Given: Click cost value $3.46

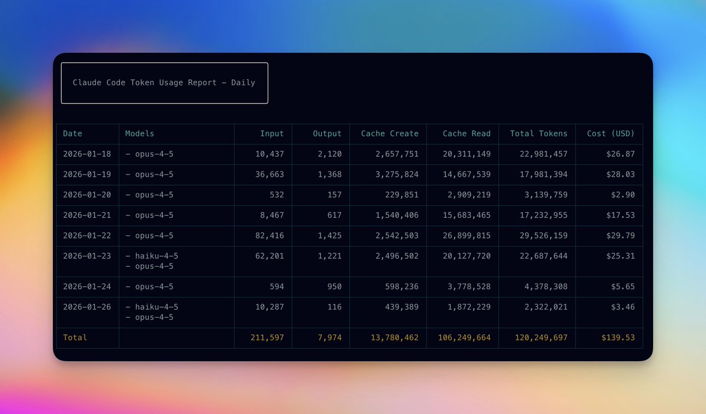Looking at the screenshot, I should tap(624, 307).
